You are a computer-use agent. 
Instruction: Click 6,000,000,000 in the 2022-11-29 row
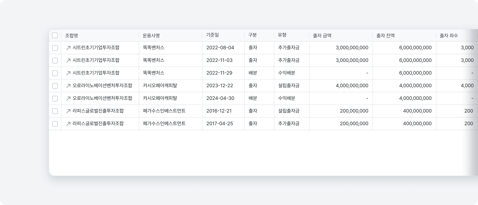pos(415,73)
